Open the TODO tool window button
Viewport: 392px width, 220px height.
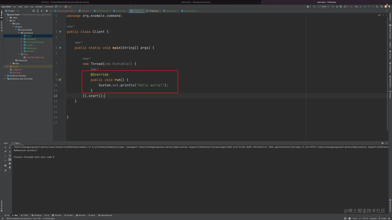pos(24,215)
